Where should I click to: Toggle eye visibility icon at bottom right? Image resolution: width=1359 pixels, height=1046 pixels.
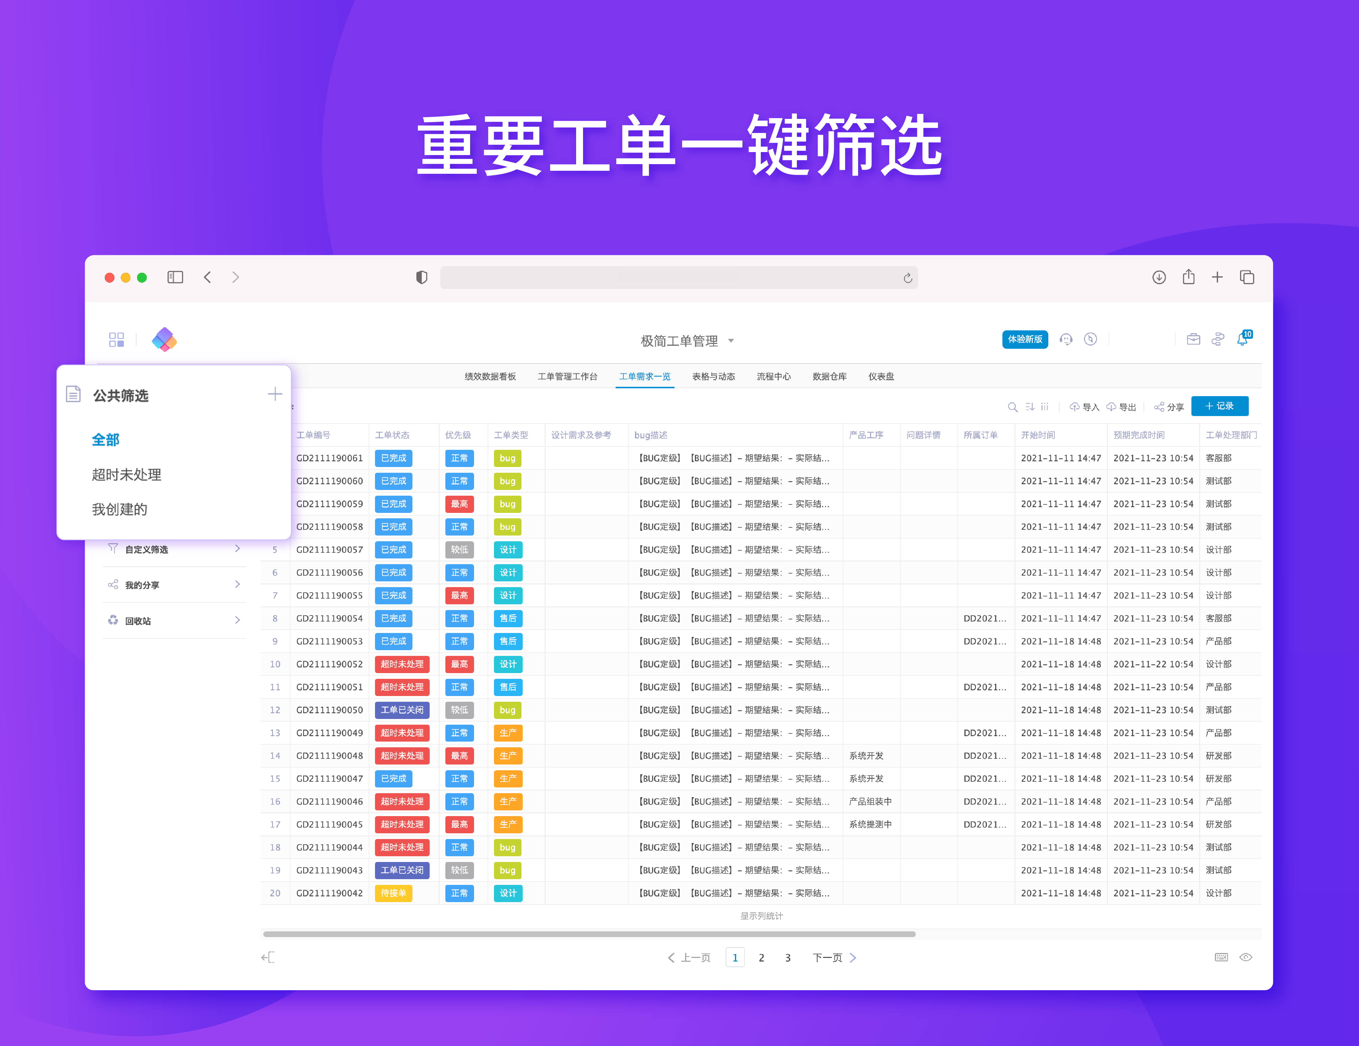(x=1246, y=957)
